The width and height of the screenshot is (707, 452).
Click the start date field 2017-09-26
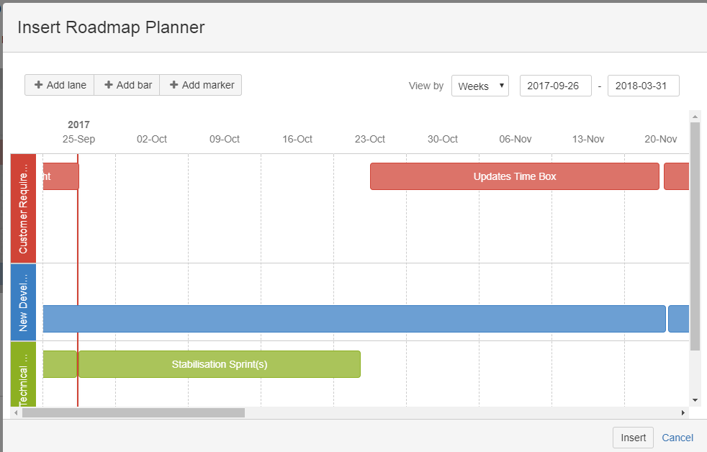pos(555,86)
